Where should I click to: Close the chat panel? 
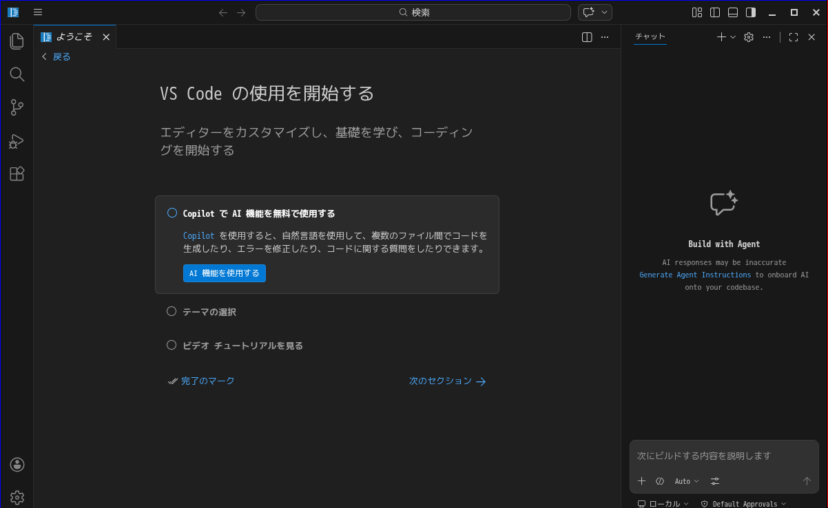[x=811, y=37]
